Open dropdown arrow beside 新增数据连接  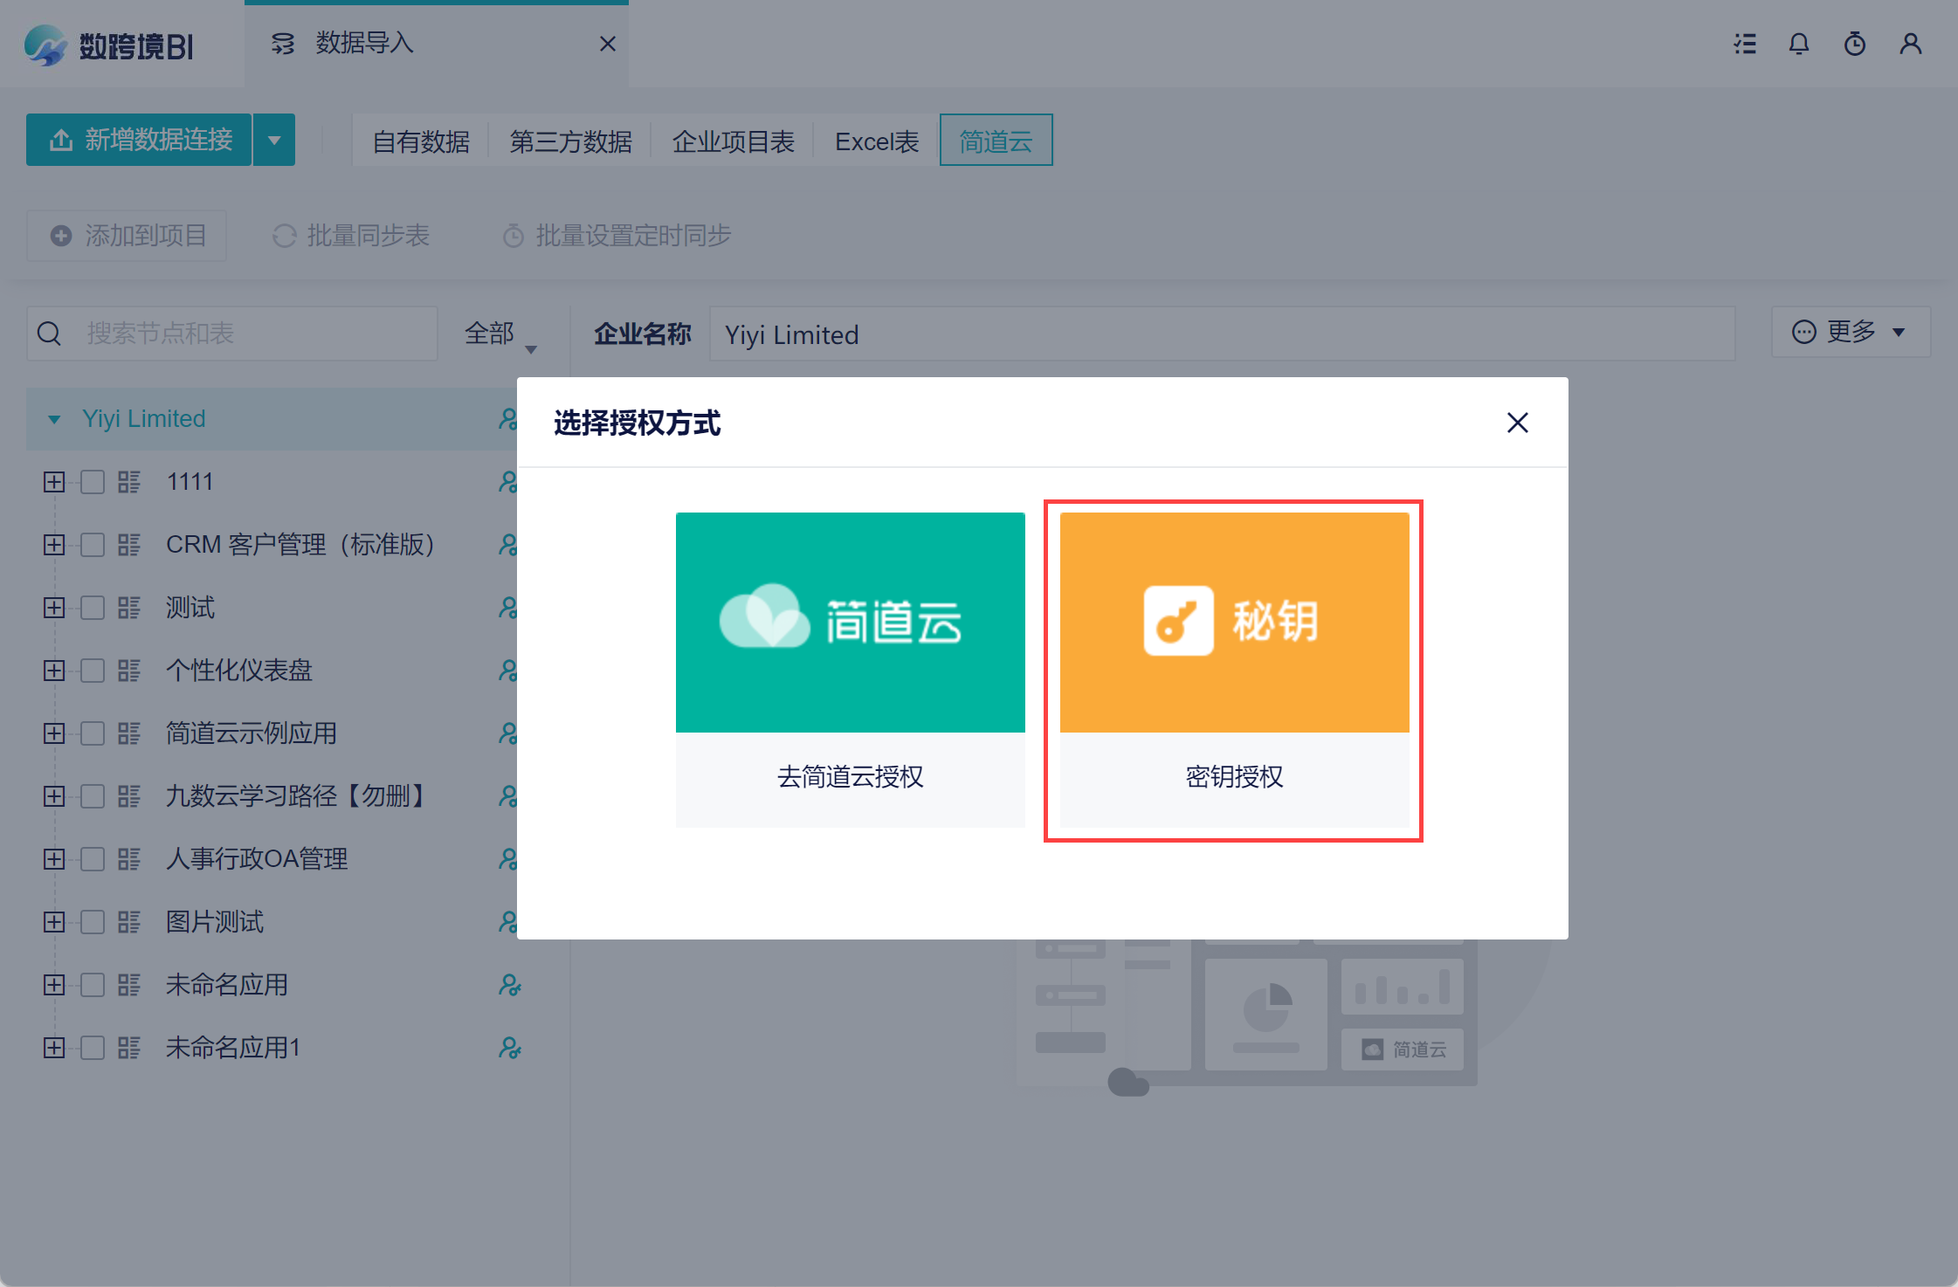(274, 140)
